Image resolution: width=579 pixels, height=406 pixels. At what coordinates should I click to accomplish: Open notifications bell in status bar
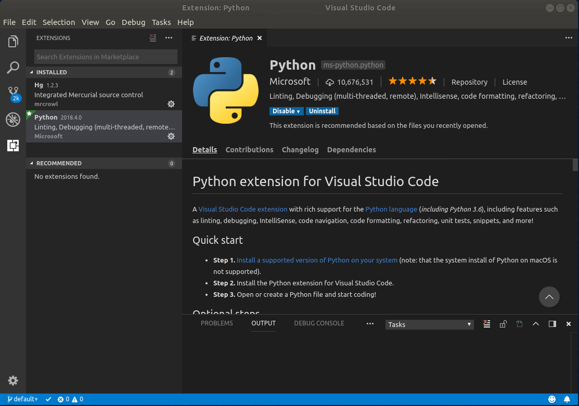coord(567,399)
